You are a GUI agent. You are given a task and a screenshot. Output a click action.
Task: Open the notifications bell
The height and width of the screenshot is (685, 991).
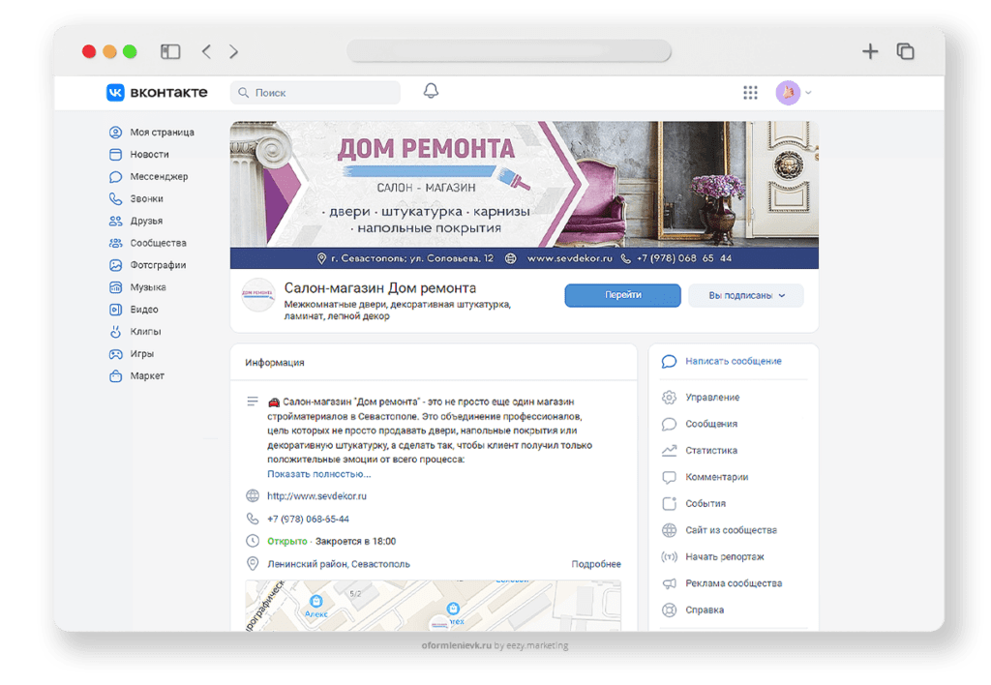[431, 92]
